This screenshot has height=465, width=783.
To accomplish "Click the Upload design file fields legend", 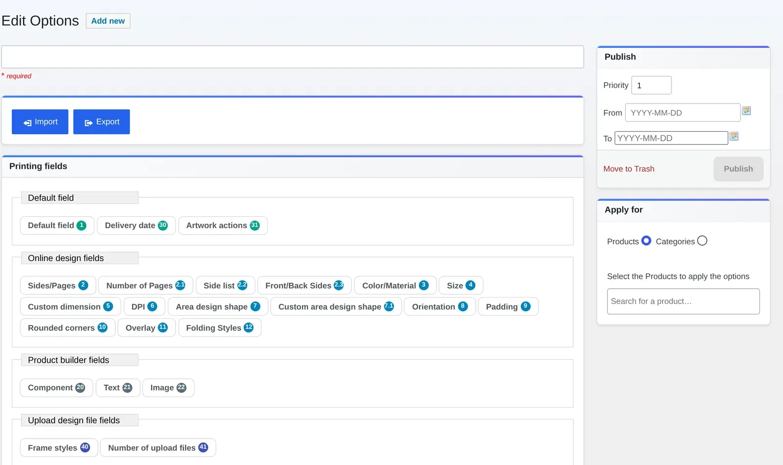I will [80, 420].
